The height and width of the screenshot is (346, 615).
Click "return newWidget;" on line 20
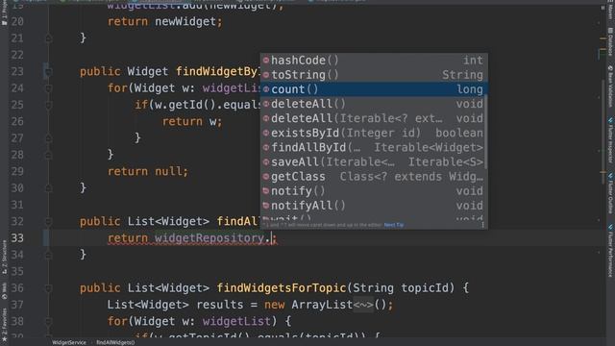165,21
